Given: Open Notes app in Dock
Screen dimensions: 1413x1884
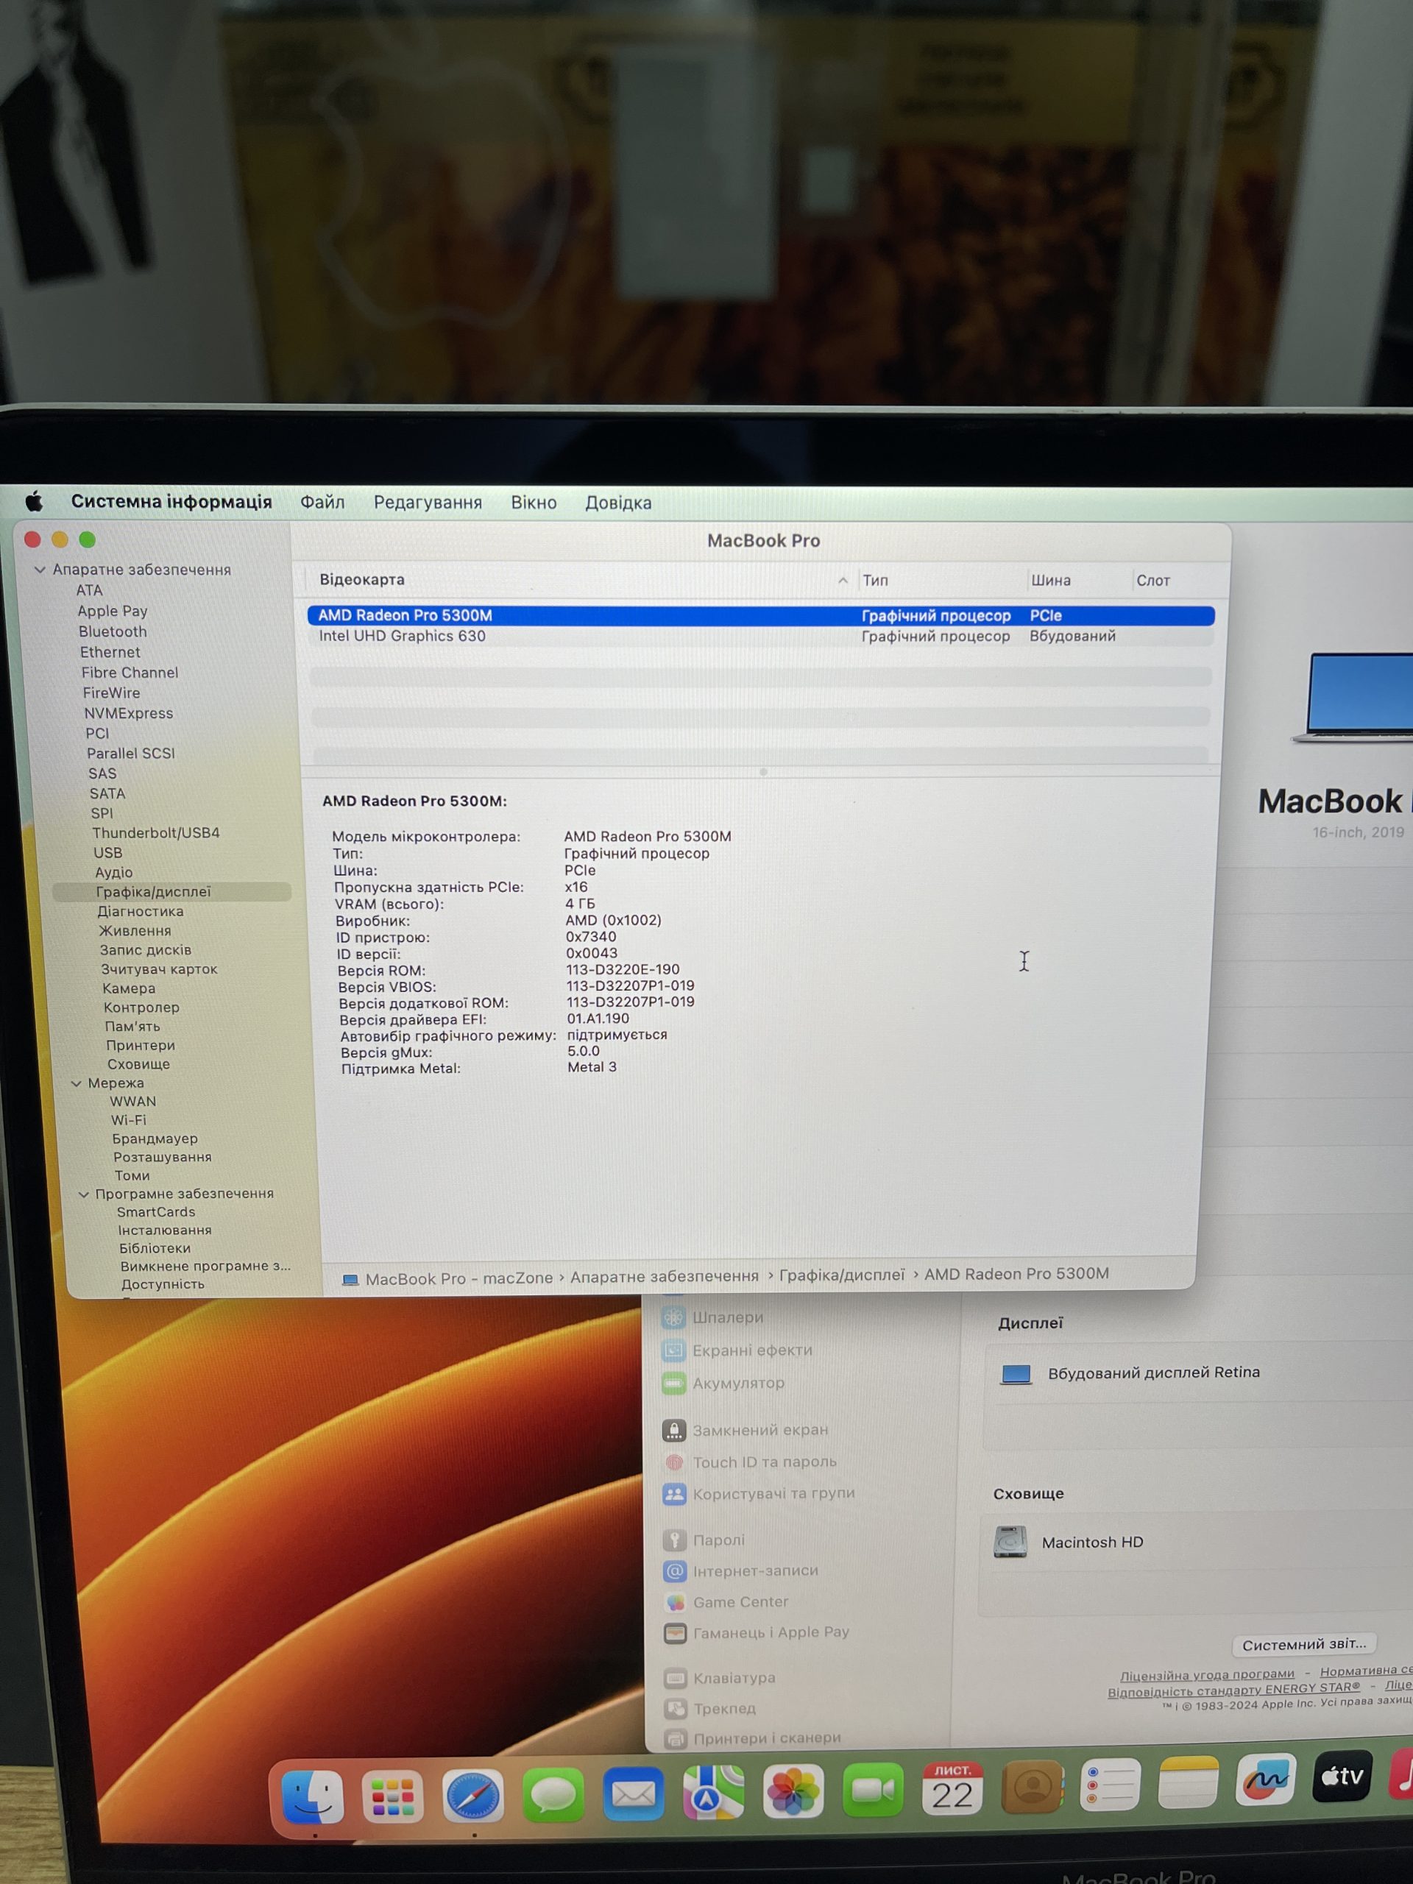Looking at the screenshot, I should point(1188,1782).
